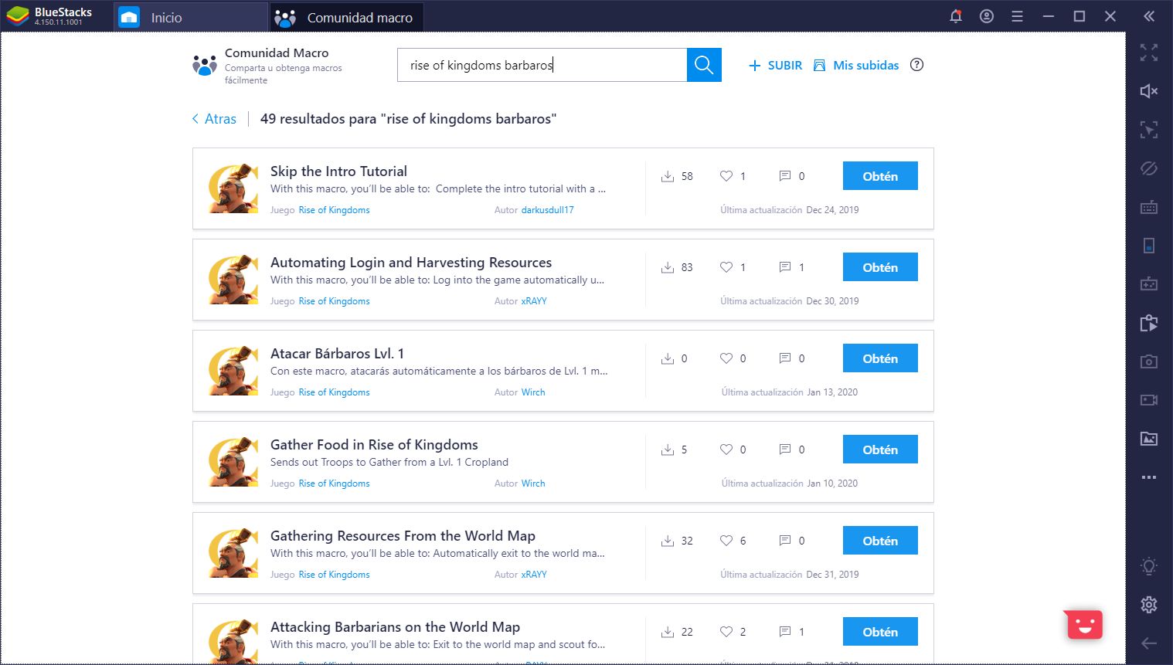The image size is (1173, 665).
Task: Open author xRAYY link on Automating Login macro
Action: click(534, 301)
